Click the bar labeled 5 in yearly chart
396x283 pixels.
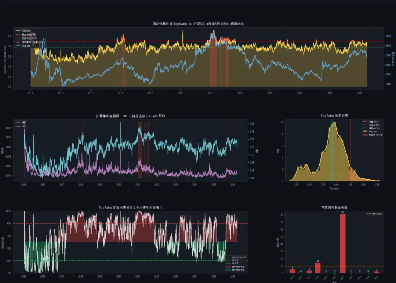[x=292, y=271]
